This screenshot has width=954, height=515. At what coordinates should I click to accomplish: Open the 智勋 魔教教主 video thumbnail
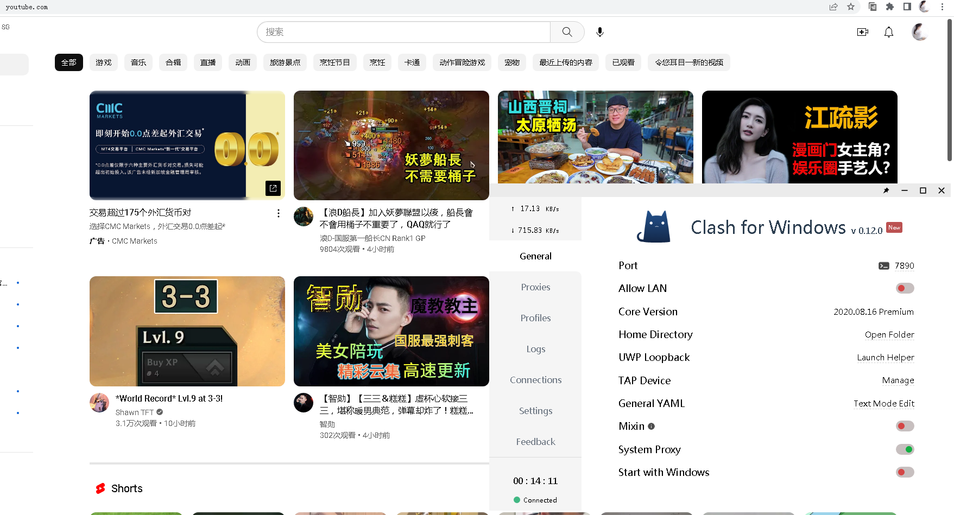[x=391, y=331]
